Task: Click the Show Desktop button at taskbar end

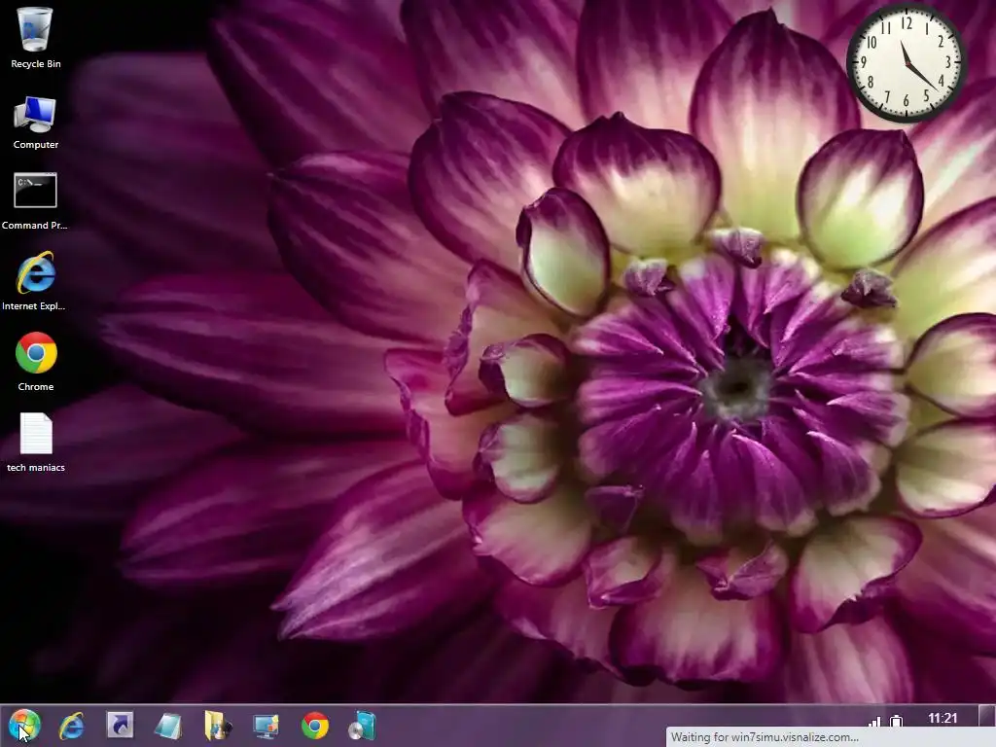Action: pyautogui.click(x=986, y=717)
